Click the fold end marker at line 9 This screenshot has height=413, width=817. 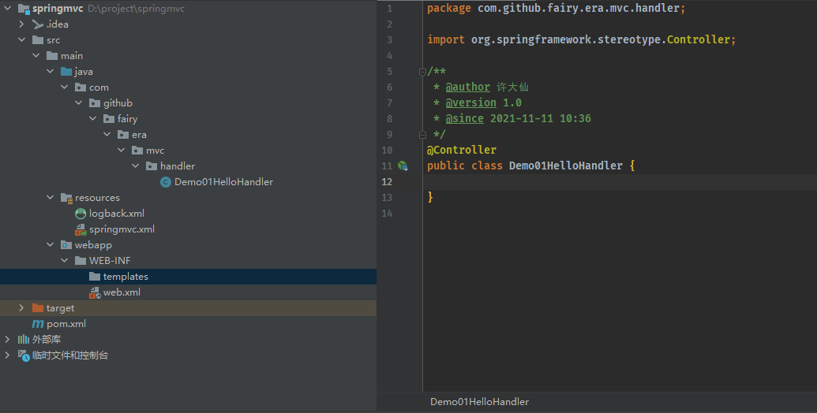pos(422,135)
